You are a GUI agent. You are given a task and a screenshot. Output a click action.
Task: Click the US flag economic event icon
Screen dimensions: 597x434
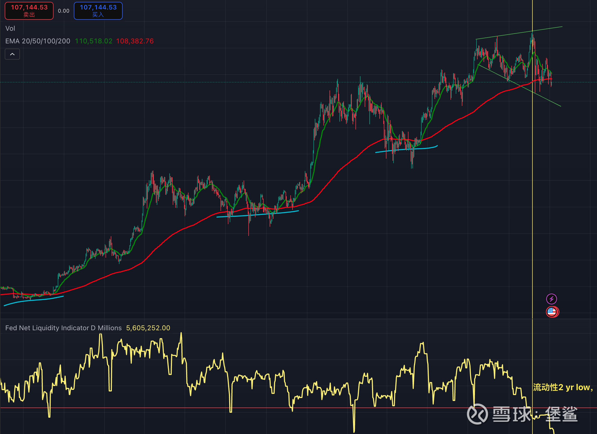tap(552, 312)
